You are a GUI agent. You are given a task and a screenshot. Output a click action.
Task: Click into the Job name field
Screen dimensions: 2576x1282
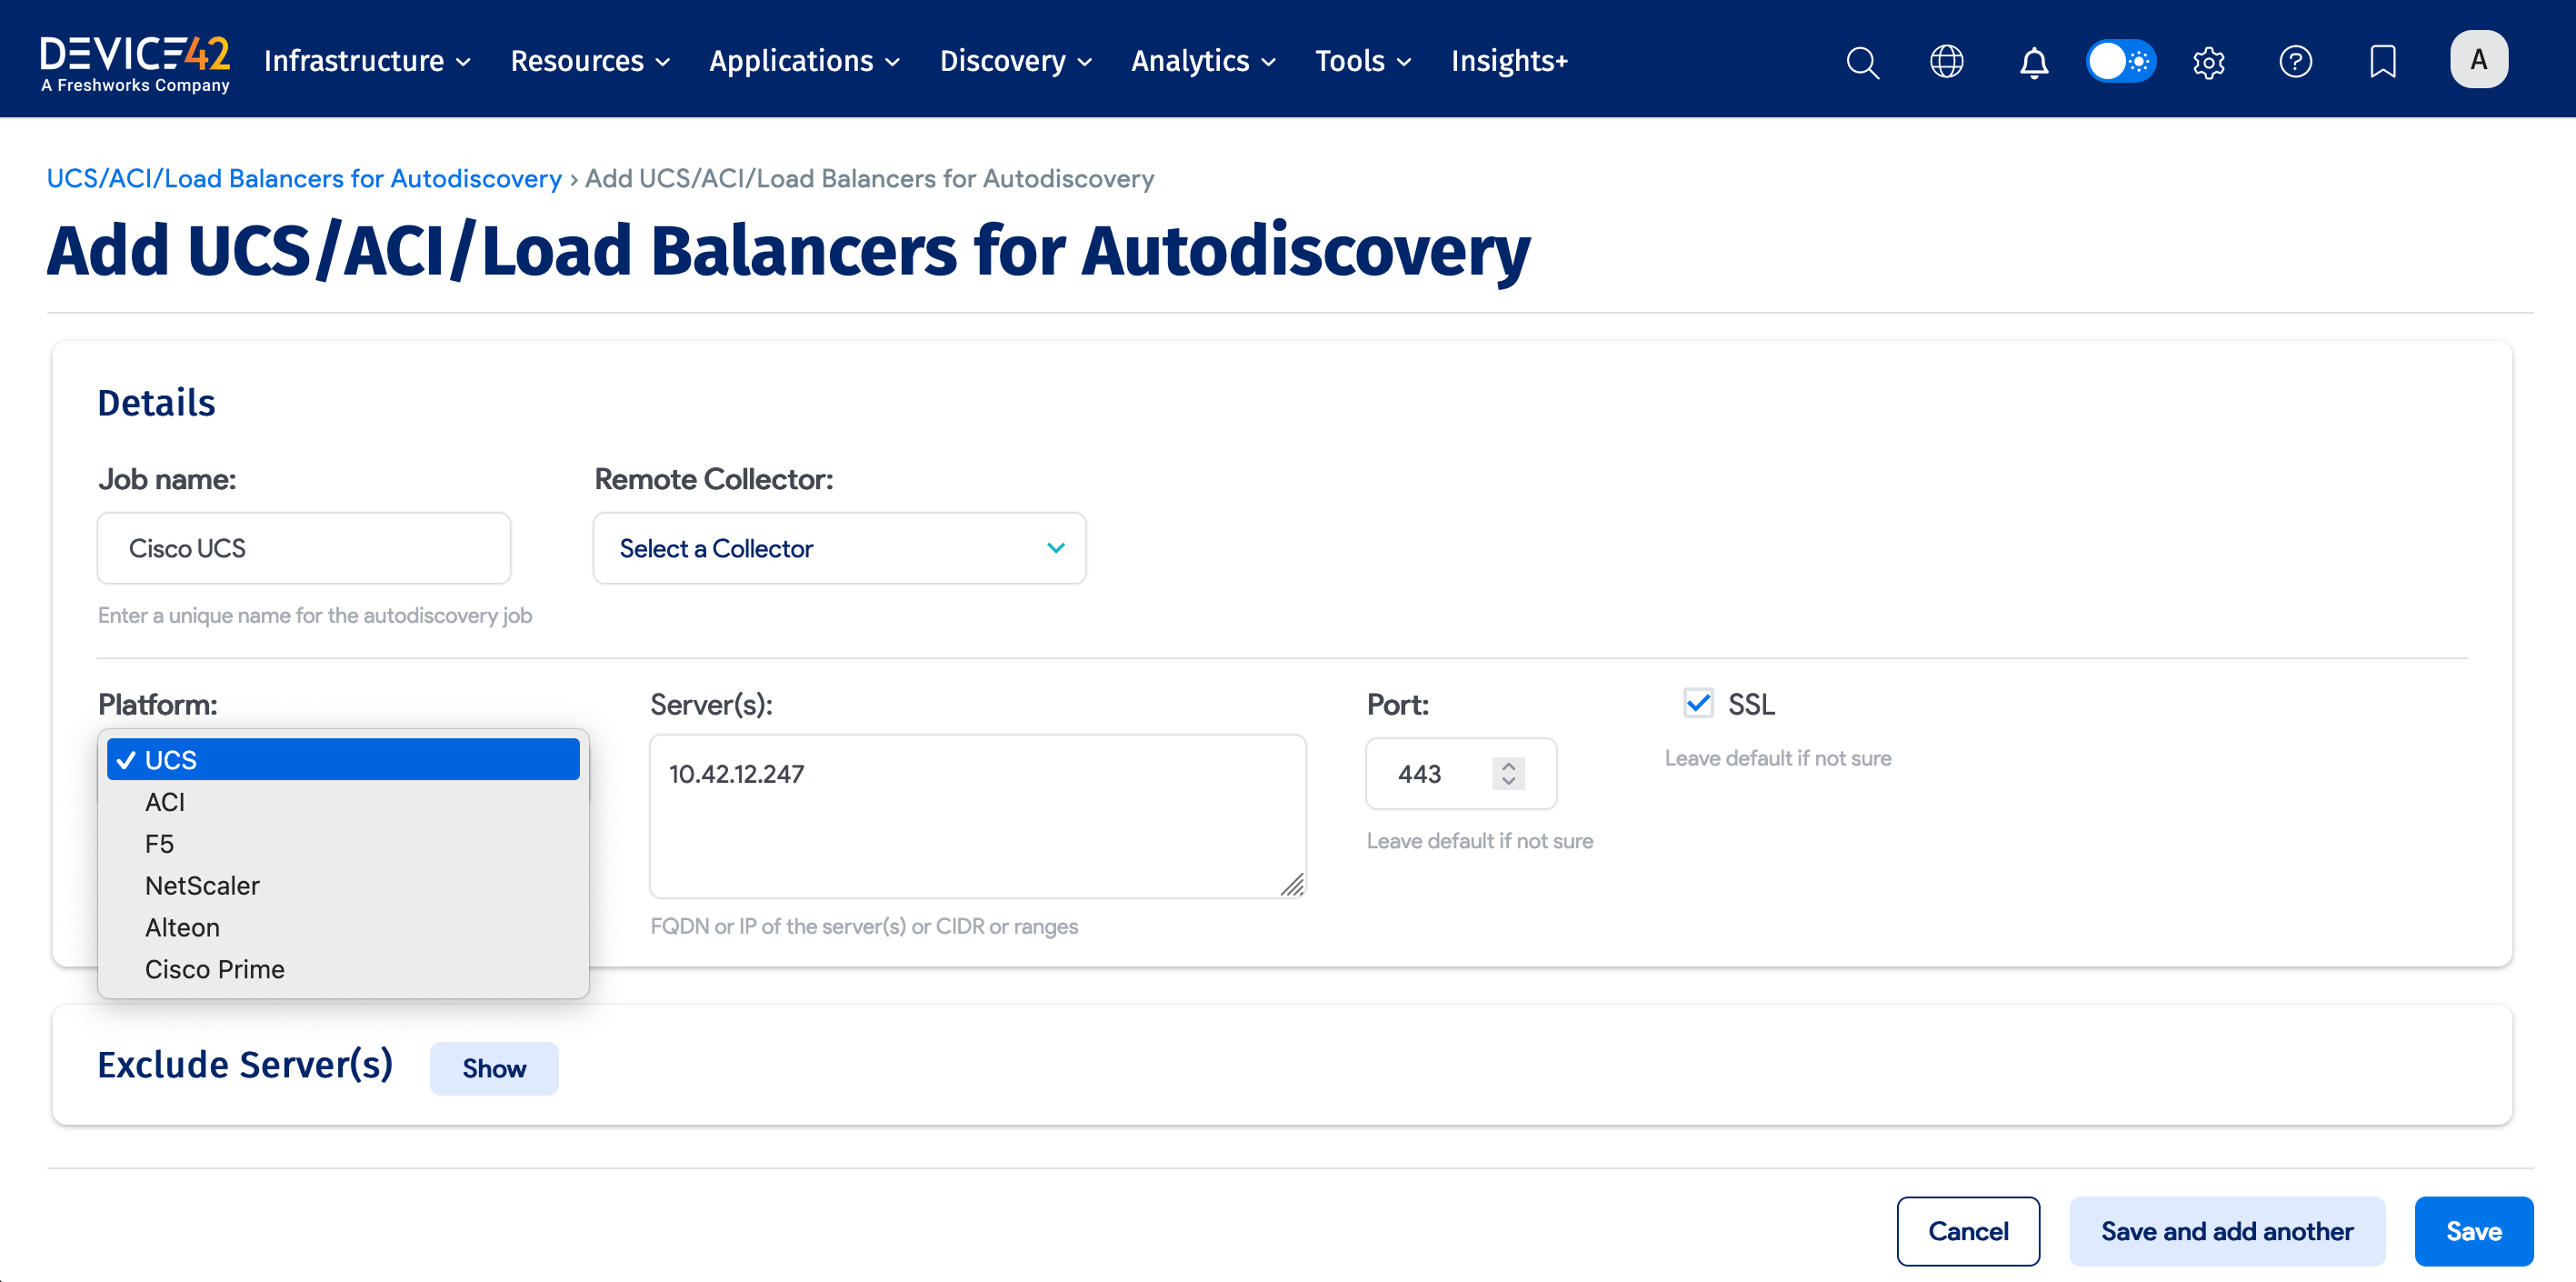point(304,548)
